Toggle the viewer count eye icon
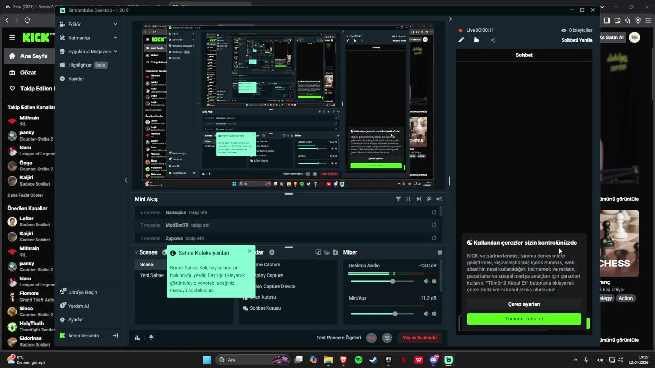 tap(563, 30)
